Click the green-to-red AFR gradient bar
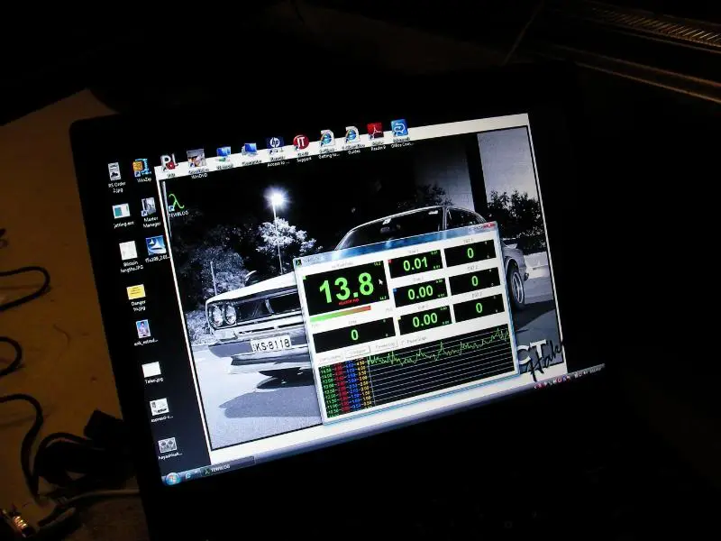721x541 pixels. point(341,313)
